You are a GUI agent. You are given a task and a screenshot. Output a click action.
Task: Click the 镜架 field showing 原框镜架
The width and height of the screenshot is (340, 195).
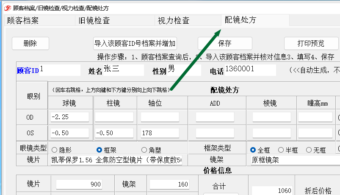[x=296, y=160]
